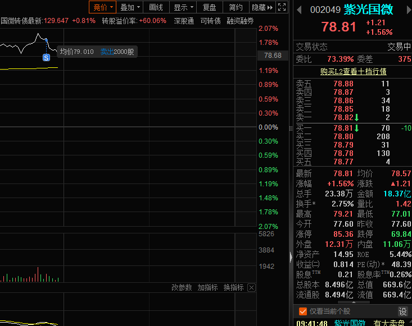
Task: Click 总股本 value 8.496亿
Action: [339, 284]
